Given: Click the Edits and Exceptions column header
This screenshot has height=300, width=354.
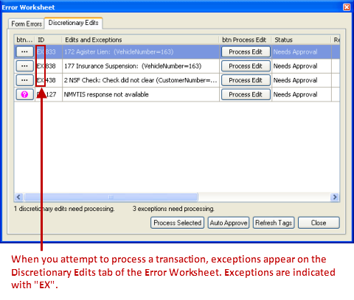Looking at the screenshot, I should click(140, 40).
